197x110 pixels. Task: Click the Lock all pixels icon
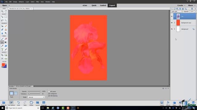(x=183, y=9)
